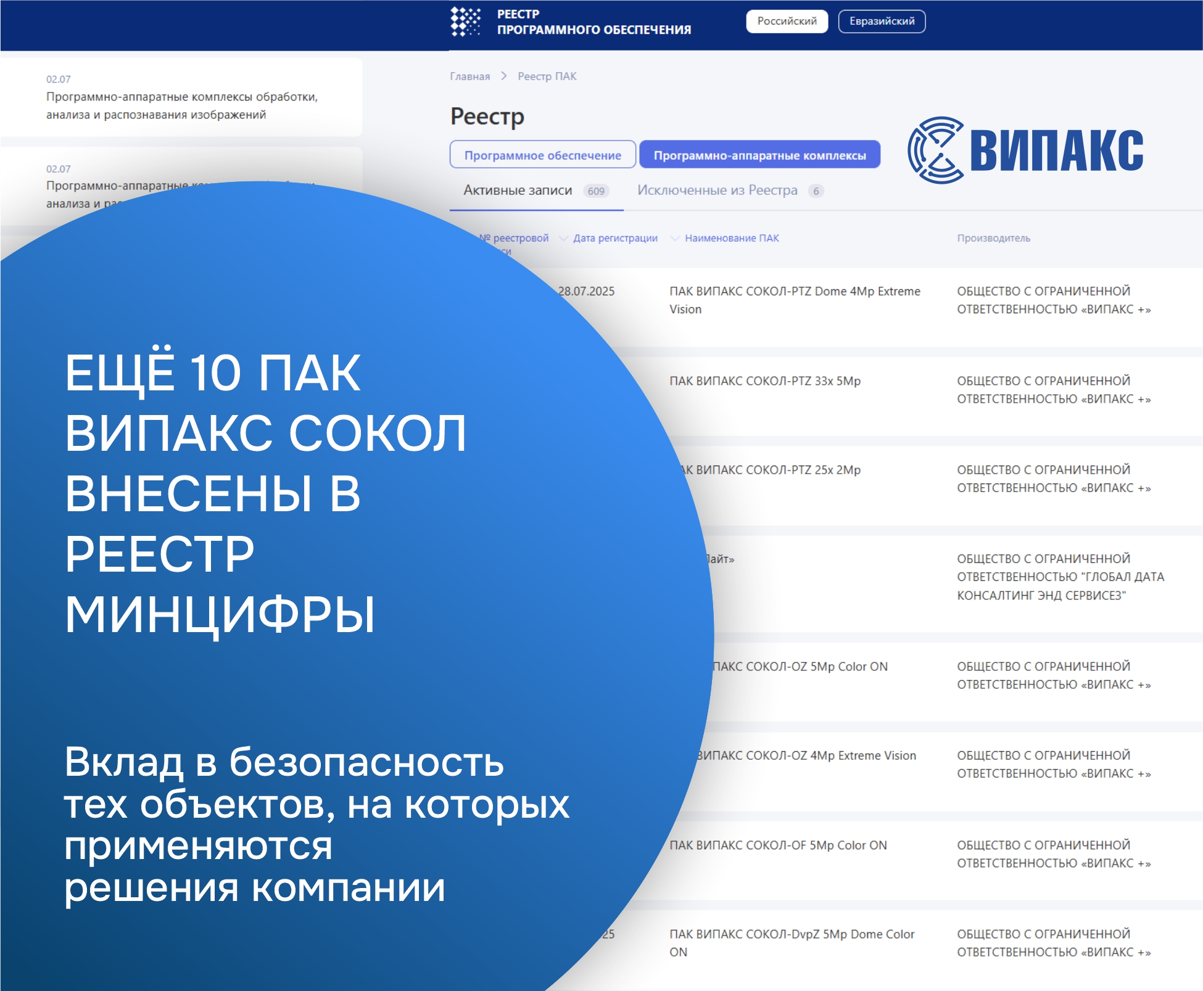The image size is (1203, 991).
Task: Open ПАК ВИПАКС СОКОЛ-PTZ Dome 4Mp Extreme Vision
Action: 795,300
